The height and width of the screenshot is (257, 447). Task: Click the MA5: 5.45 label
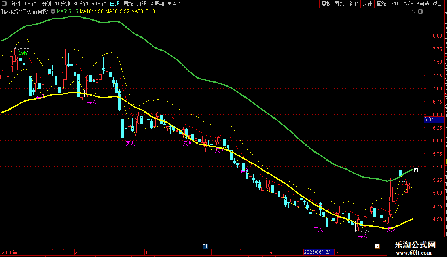(67, 11)
